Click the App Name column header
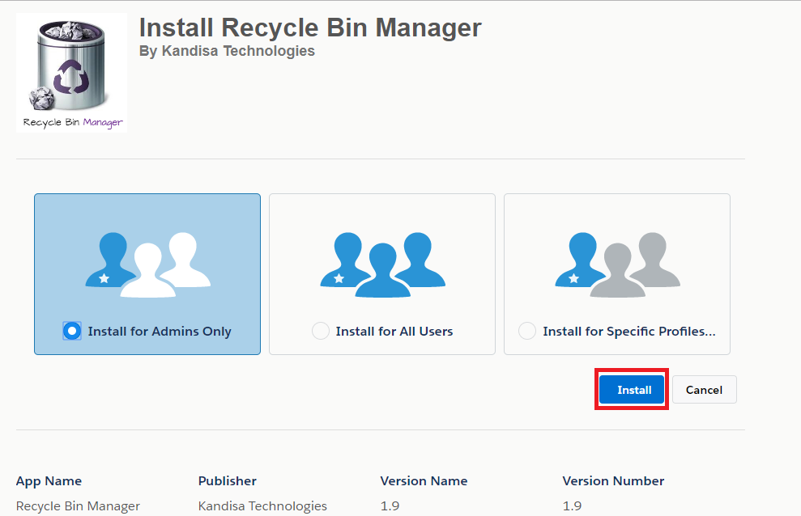 pyautogui.click(x=49, y=480)
